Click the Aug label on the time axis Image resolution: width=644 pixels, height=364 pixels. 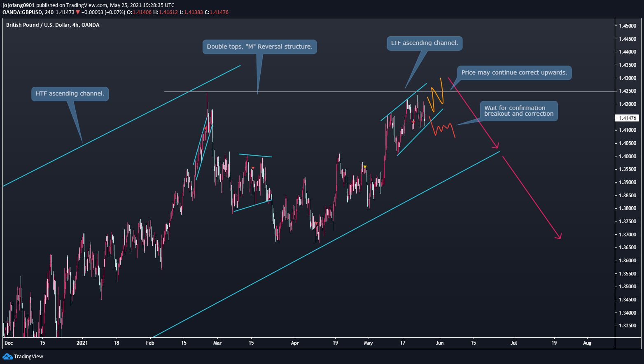pyautogui.click(x=588, y=343)
